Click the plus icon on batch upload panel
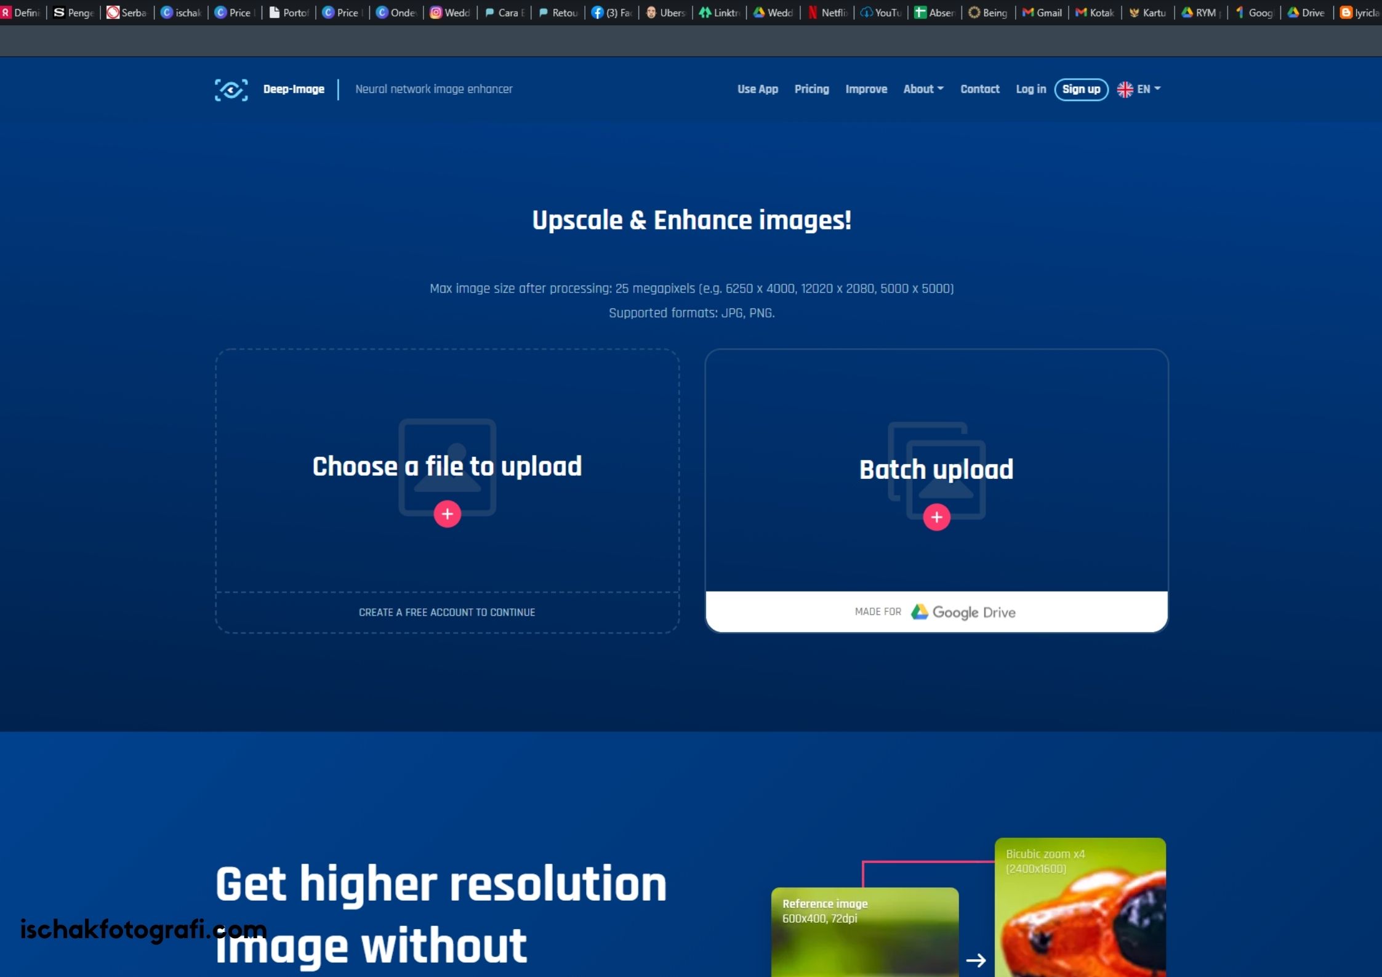Screen dimensions: 1382x977 [936, 516]
